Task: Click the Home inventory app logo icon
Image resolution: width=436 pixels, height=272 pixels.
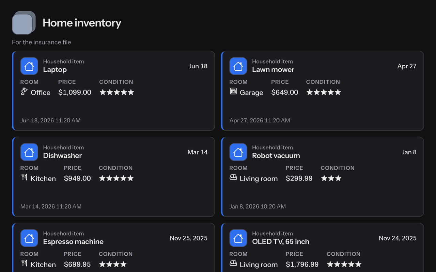Action: pos(24,23)
